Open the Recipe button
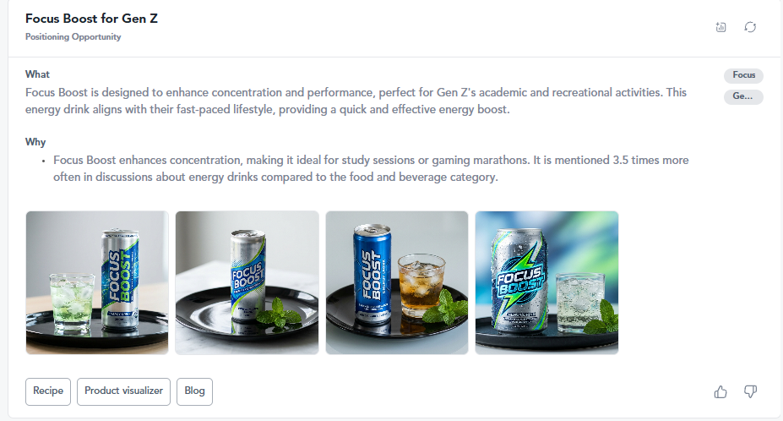 pyautogui.click(x=48, y=391)
